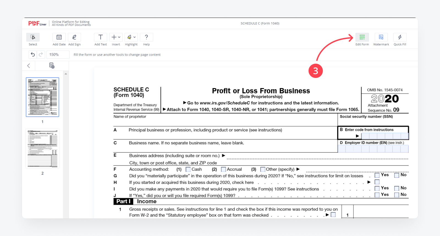440x236 pixels.
Task: Open the 150% zoom level box
Action: [x=57, y=55]
